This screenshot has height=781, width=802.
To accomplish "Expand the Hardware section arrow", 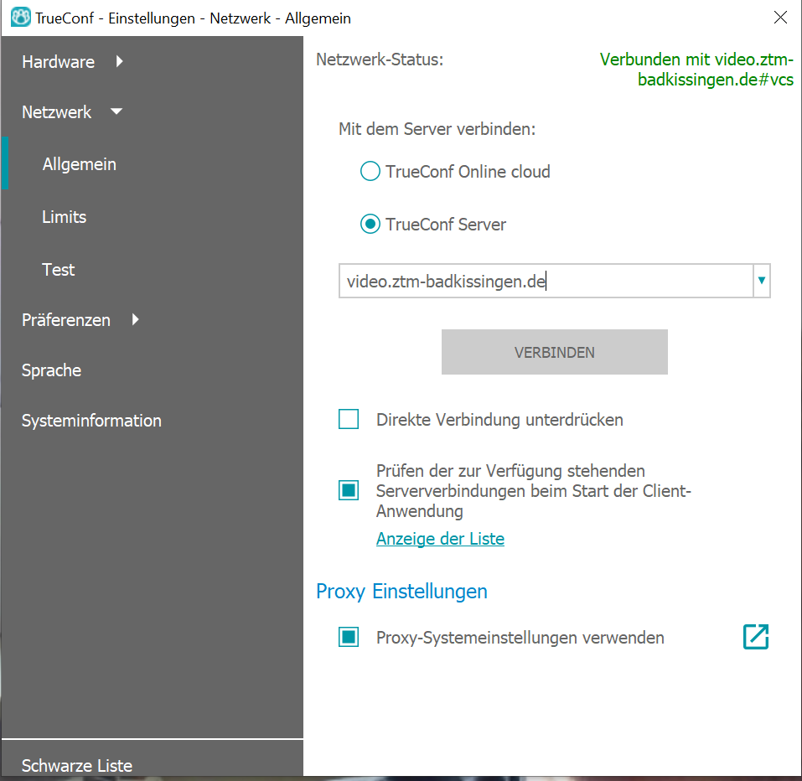I will point(119,61).
